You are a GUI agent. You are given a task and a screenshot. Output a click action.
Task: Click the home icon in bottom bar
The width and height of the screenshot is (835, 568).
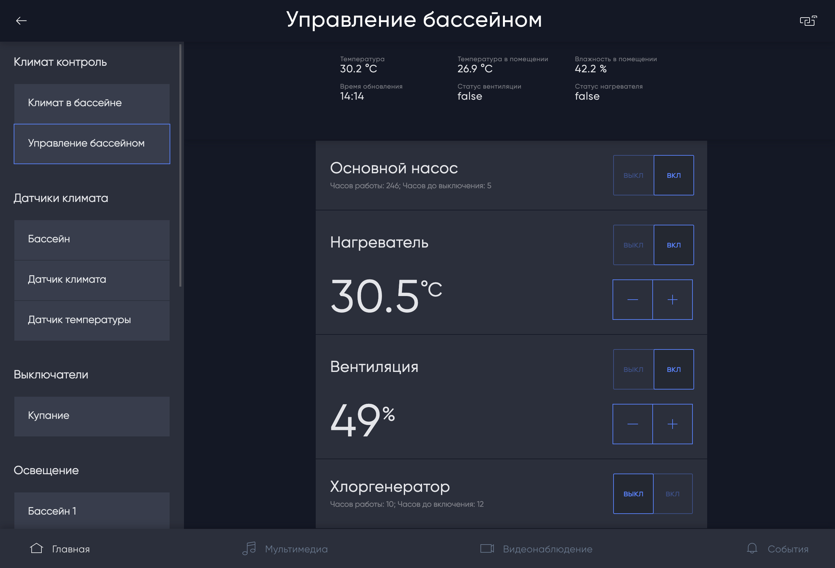tap(36, 548)
